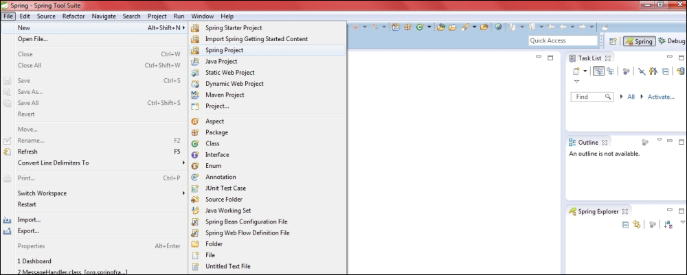
Task: Open the Edit menu
Action: click(25, 16)
